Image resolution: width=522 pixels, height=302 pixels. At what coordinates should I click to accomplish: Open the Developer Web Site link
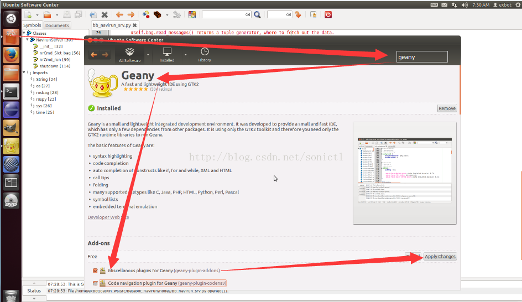pyautogui.click(x=108, y=217)
